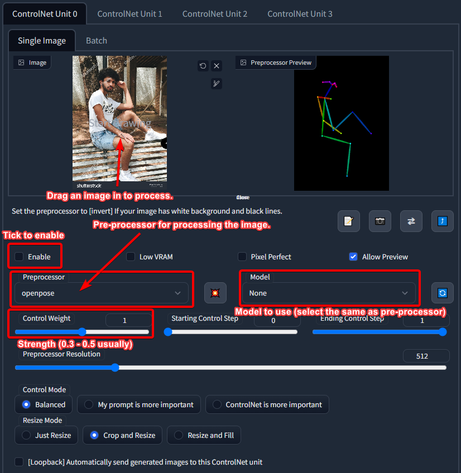Click the webcam camera icon
This screenshot has height=473, width=461.
tap(380, 221)
